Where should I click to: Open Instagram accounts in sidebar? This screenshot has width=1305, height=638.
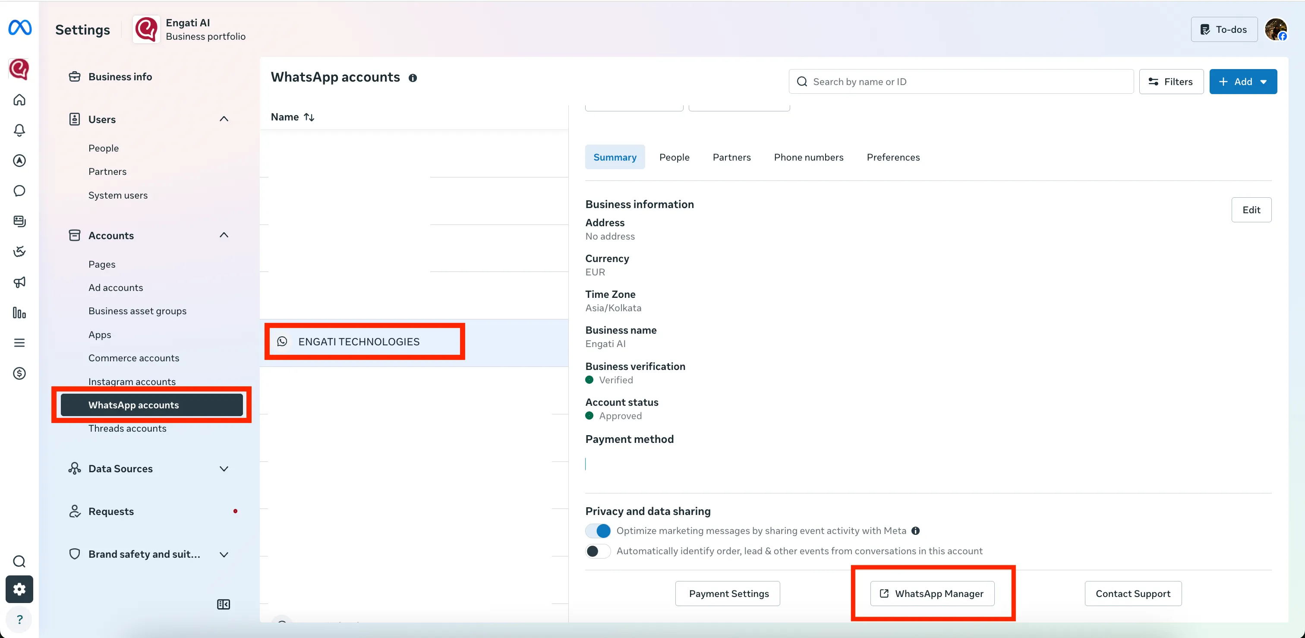pos(132,381)
